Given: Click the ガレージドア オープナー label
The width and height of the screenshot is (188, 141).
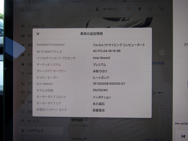Looking at the screenshot, I should 52,71.
